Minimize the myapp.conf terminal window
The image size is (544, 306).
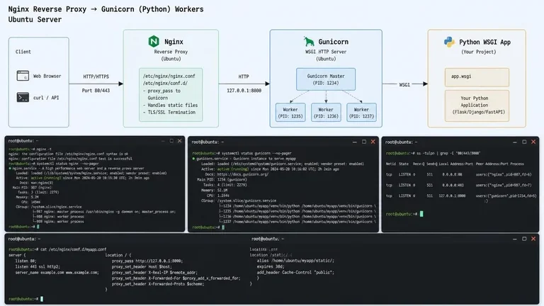515,239
